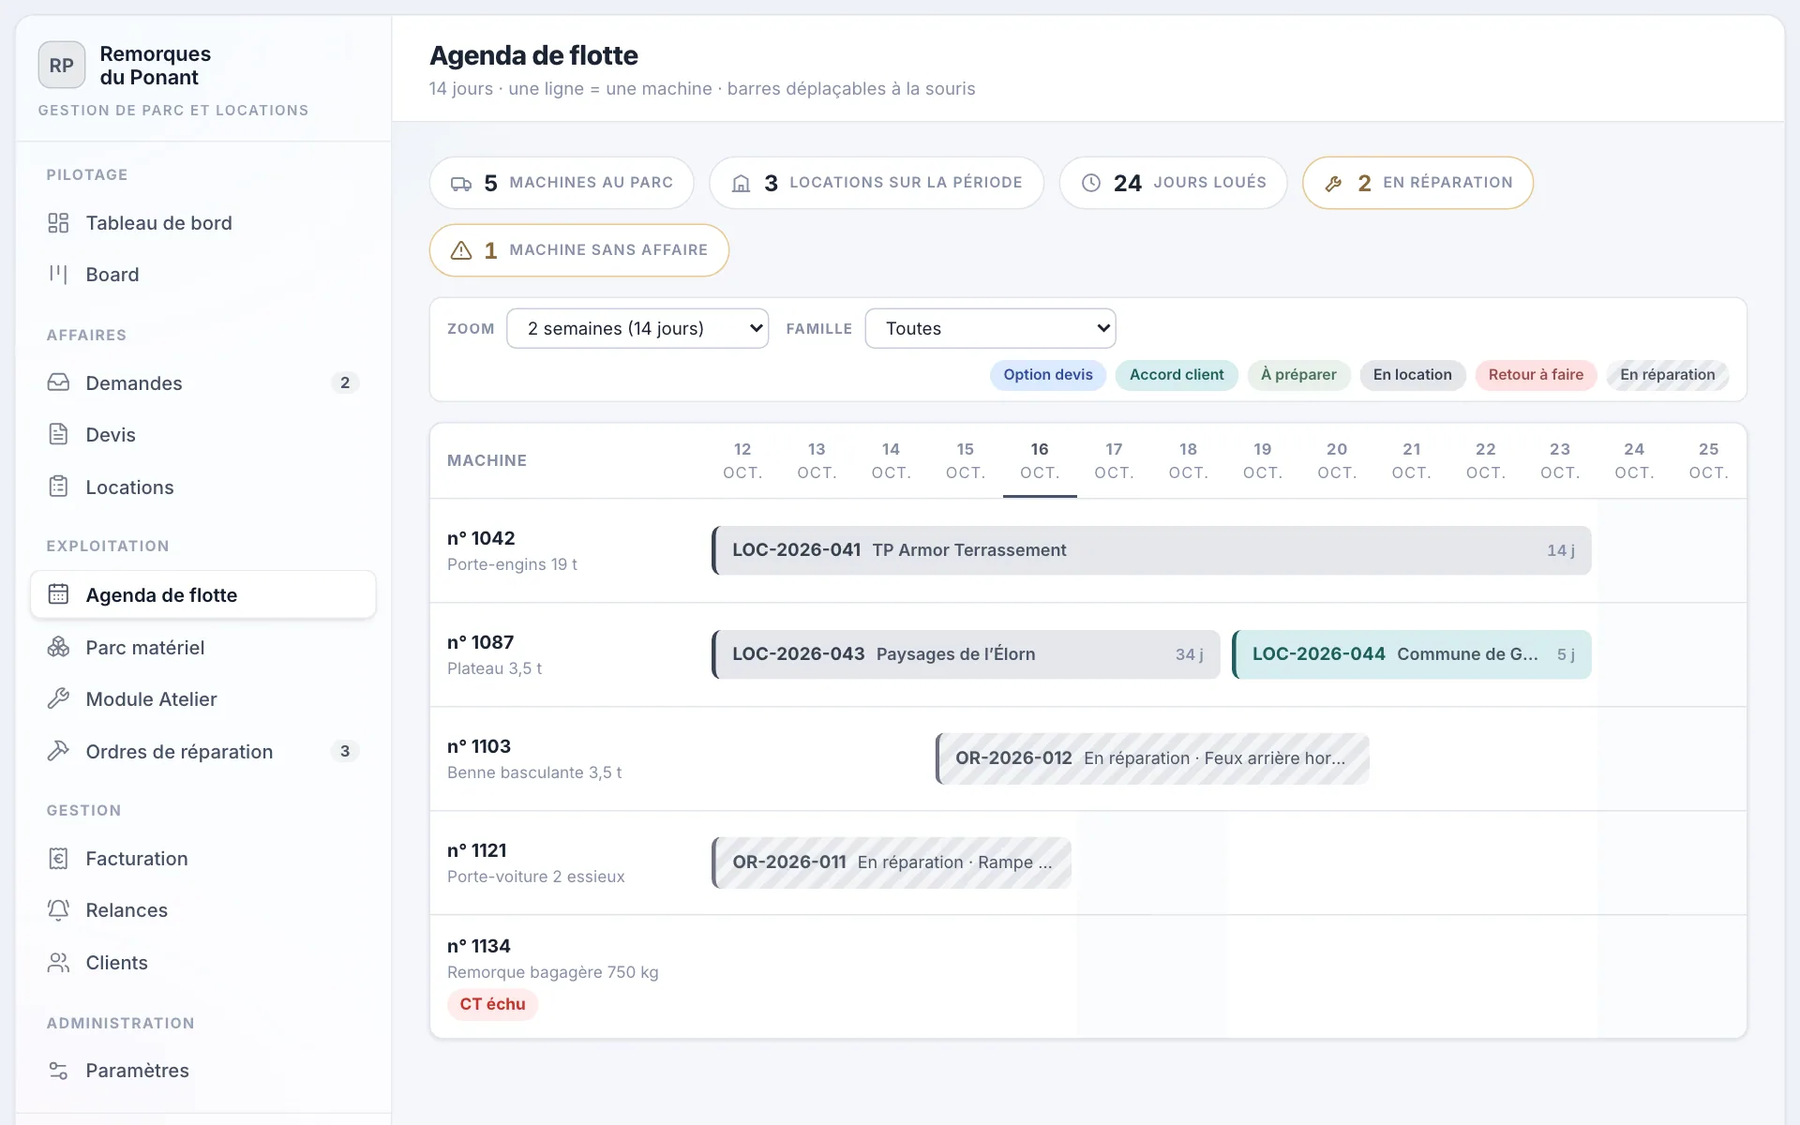Toggle the Option devis legend filter
The image size is (1800, 1125).
coord(1048,375)
